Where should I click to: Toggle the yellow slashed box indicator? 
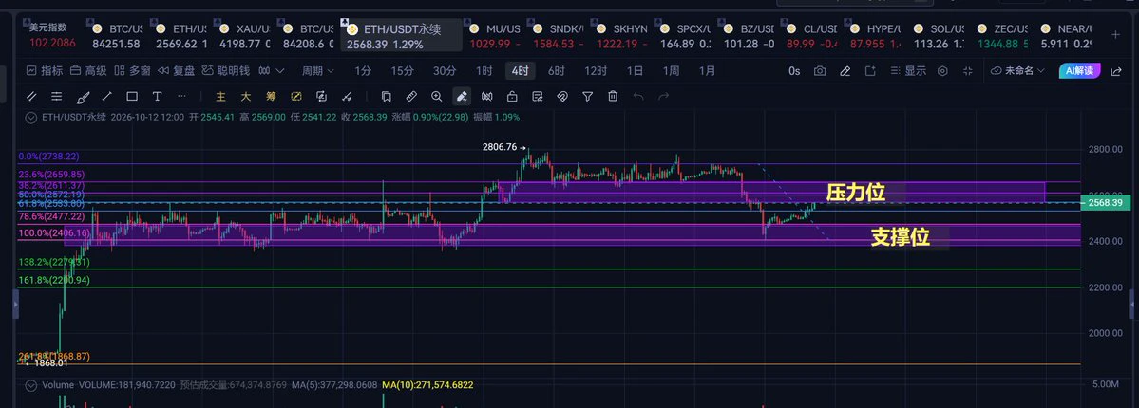296,96
